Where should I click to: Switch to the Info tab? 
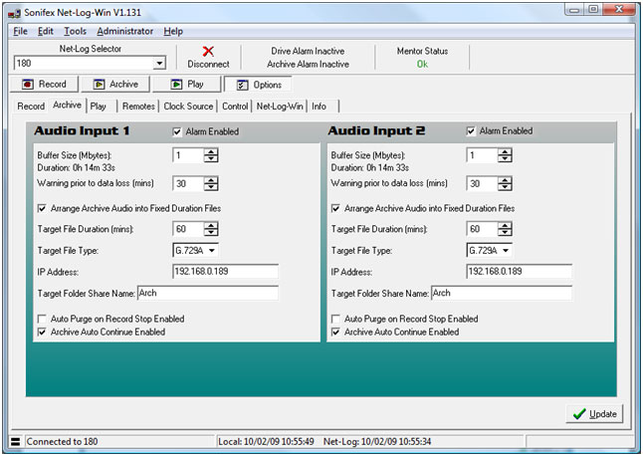pos(320,107)
